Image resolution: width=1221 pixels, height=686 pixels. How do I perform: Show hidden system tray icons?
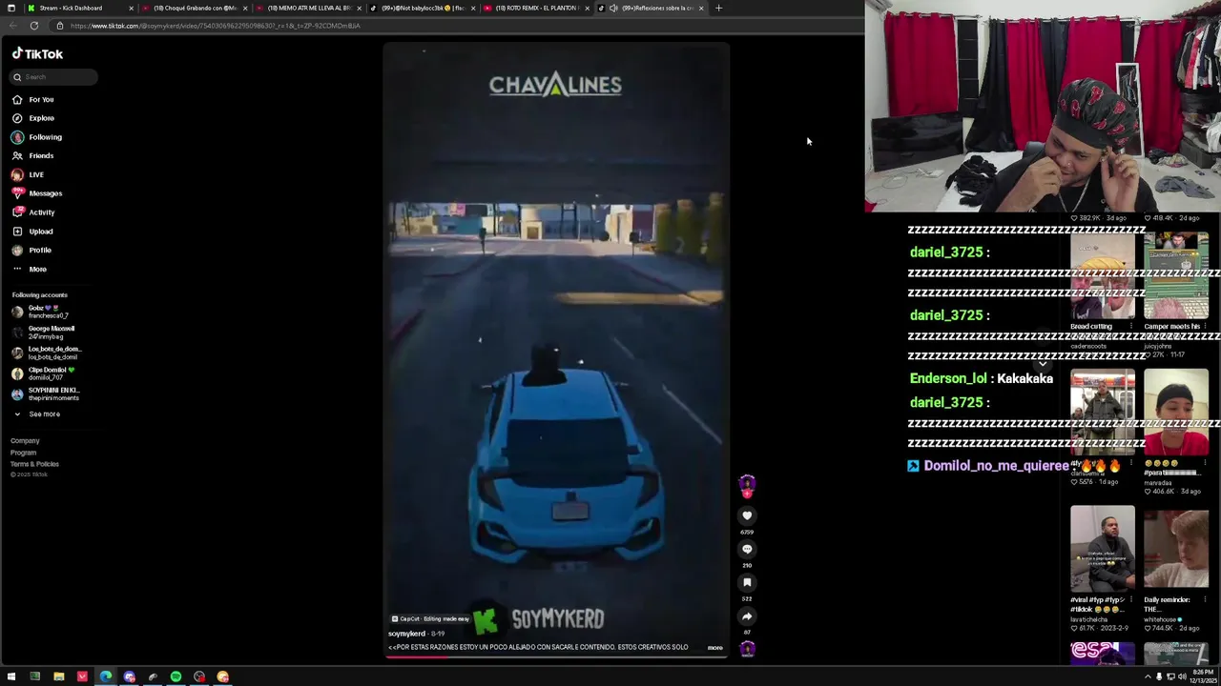tap(1147, 676)
